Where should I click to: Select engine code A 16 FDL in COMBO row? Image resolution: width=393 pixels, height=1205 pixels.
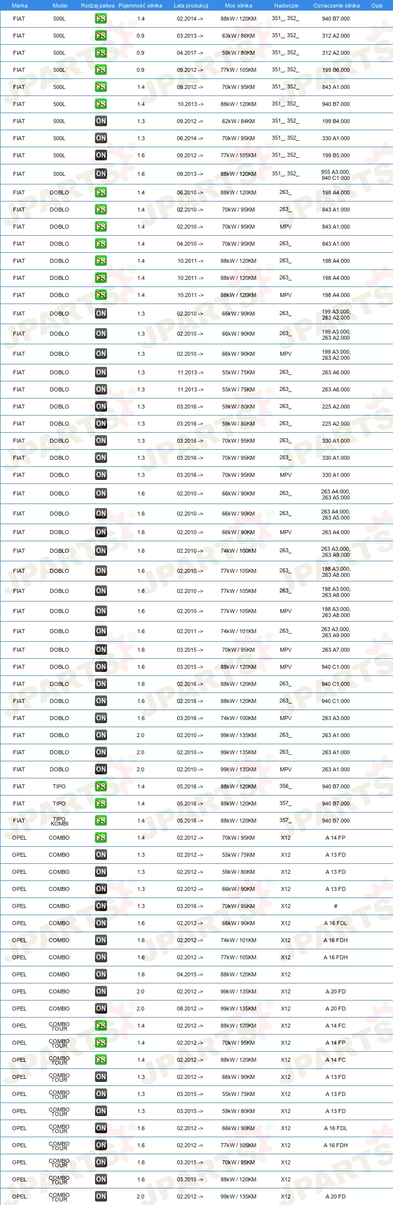click(x=336, y=923)
